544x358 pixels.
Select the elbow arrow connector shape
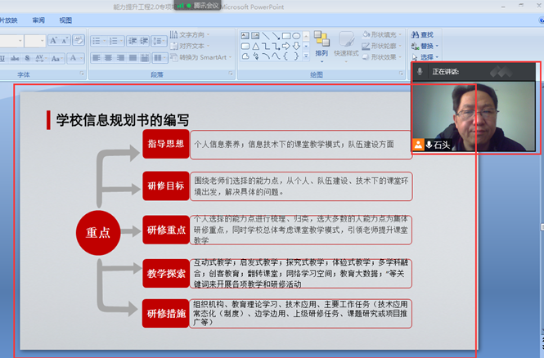click(276, 46)
